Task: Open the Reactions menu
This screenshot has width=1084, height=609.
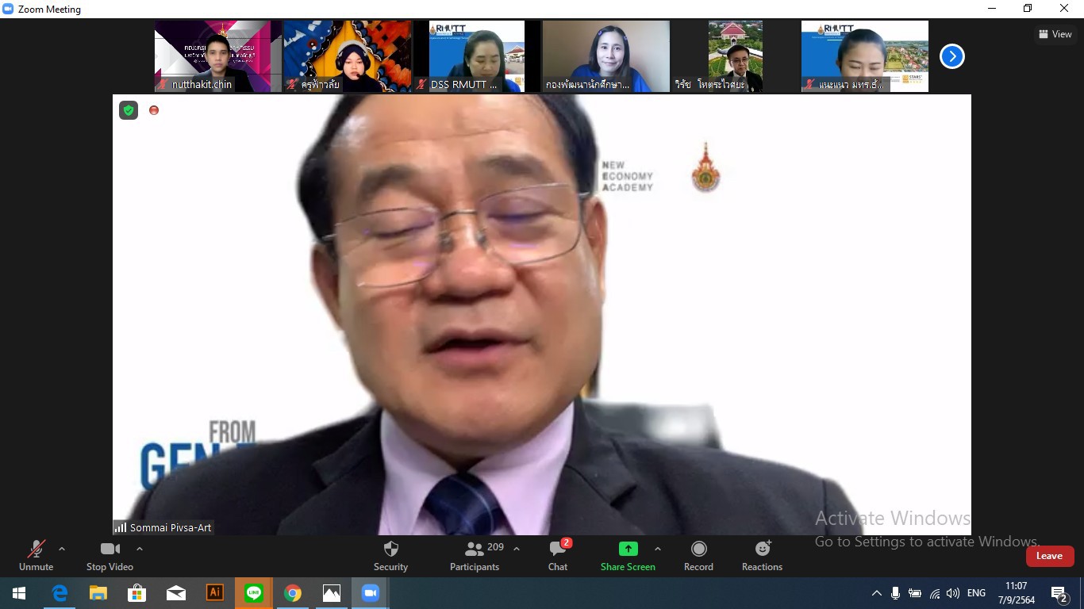Action: click(762, 556)
